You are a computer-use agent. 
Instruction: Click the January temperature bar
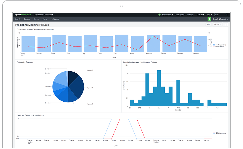(x=28, y=44)
